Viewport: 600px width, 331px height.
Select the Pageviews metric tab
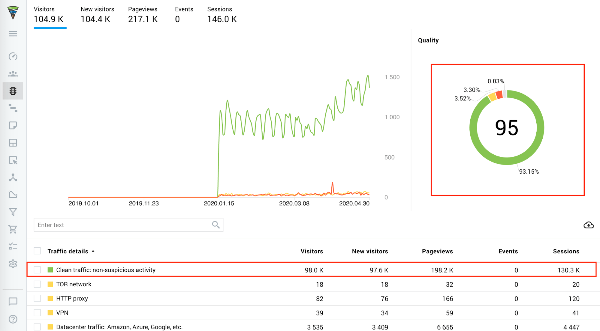143,14
